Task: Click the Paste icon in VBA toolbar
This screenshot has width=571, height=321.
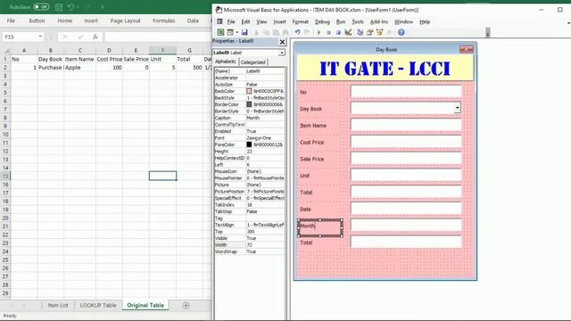Action: (x=276, y=32)
